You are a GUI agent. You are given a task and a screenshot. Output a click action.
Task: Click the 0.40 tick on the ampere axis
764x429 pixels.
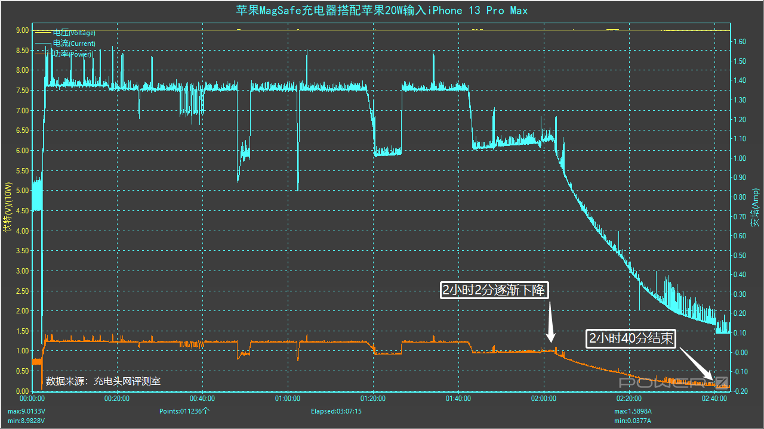point(740,275)
